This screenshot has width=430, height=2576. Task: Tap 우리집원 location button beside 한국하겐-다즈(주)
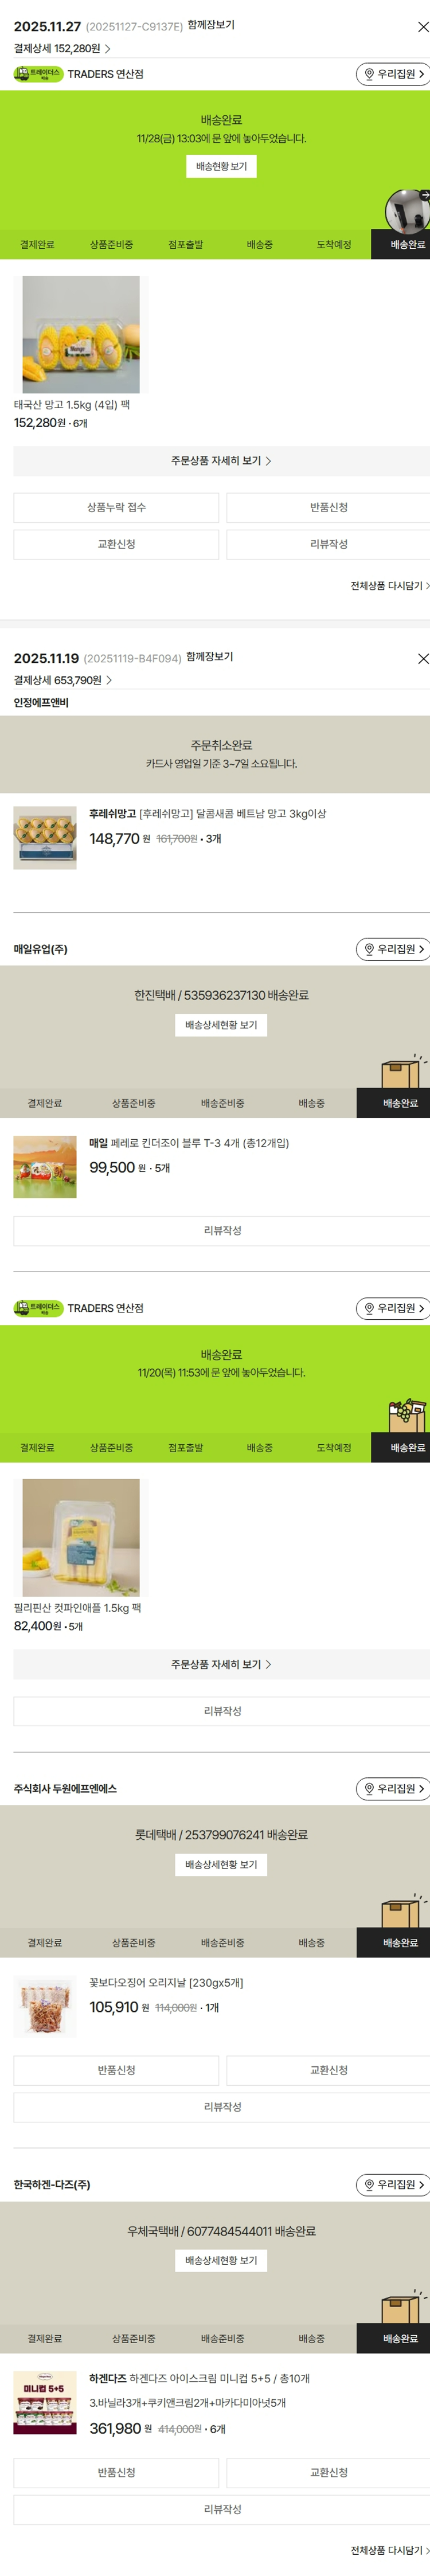click(x=393, y=2185)
